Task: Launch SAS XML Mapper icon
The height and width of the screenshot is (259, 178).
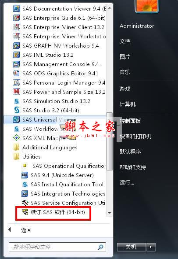Action: pos(16,138)
